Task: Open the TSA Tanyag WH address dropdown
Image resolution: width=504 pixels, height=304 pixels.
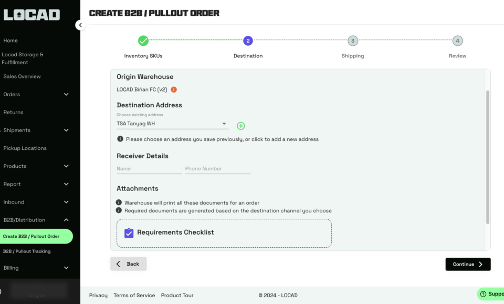Action: click(172, 124)
